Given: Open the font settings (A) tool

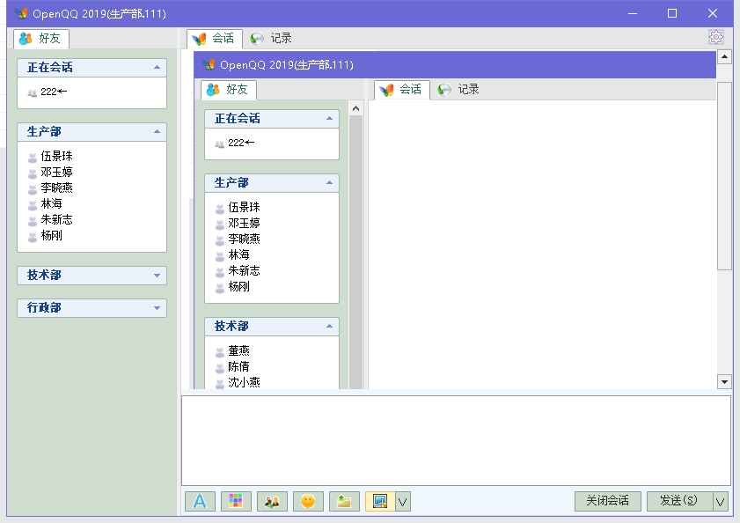Looking at the screenshot, I should [200, 501].
